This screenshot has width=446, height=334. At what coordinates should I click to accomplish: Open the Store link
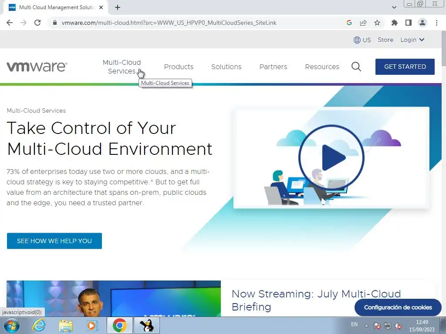coord(385,40)
